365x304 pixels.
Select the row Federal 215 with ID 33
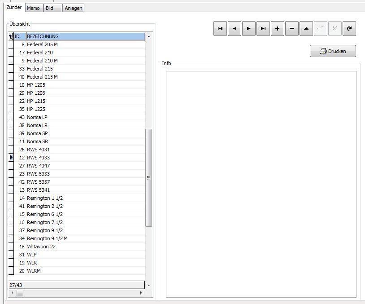77,69
